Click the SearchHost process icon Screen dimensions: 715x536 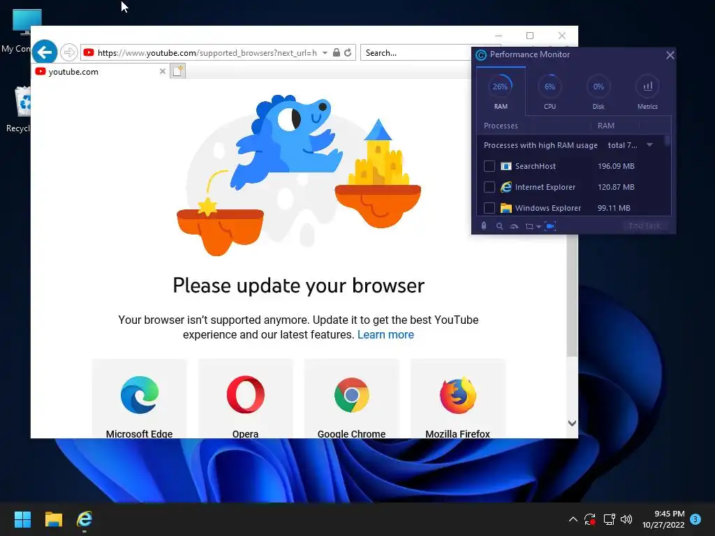point(506,166)
